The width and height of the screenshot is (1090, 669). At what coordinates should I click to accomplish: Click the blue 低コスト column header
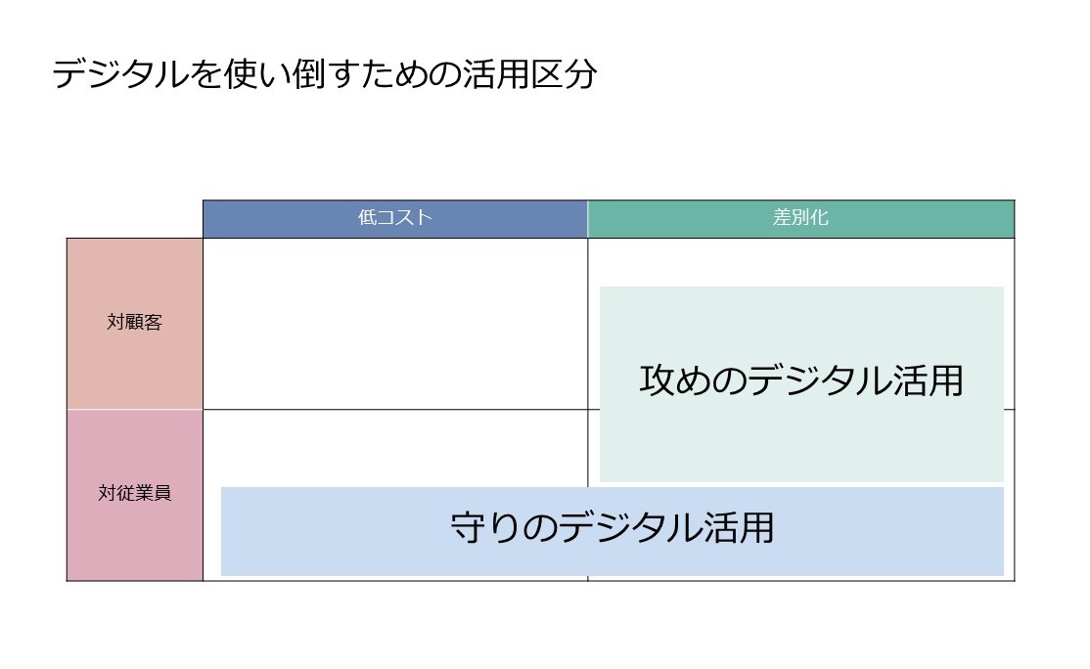pos(395,219)
